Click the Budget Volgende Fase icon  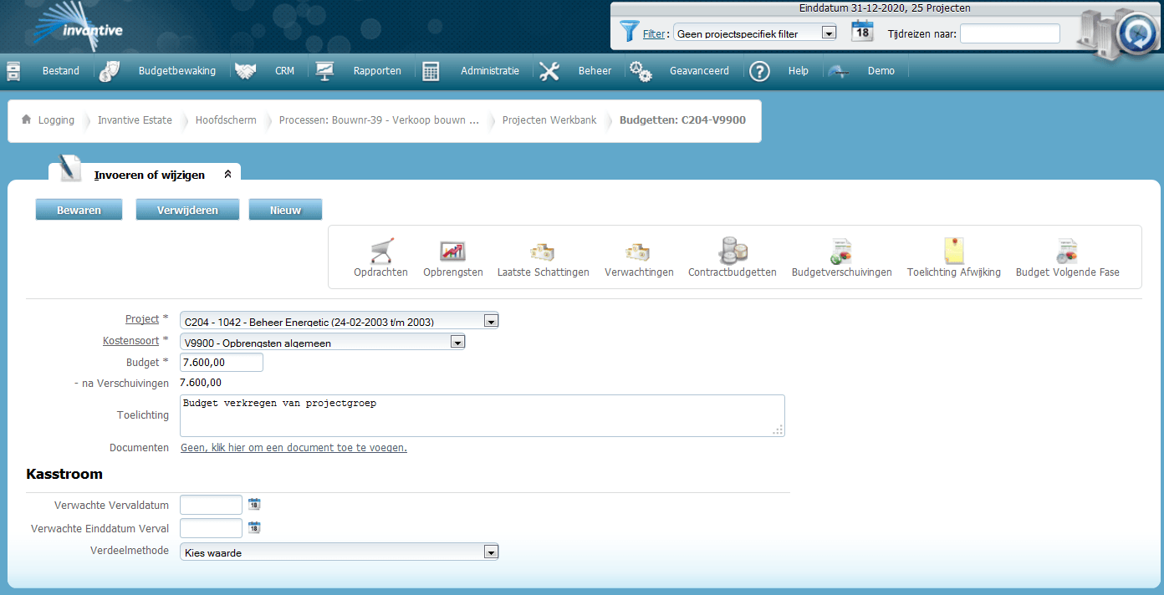pos(1066,255)
